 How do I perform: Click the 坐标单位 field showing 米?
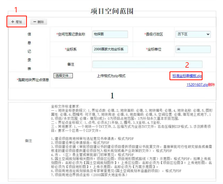tap(193, 49)
